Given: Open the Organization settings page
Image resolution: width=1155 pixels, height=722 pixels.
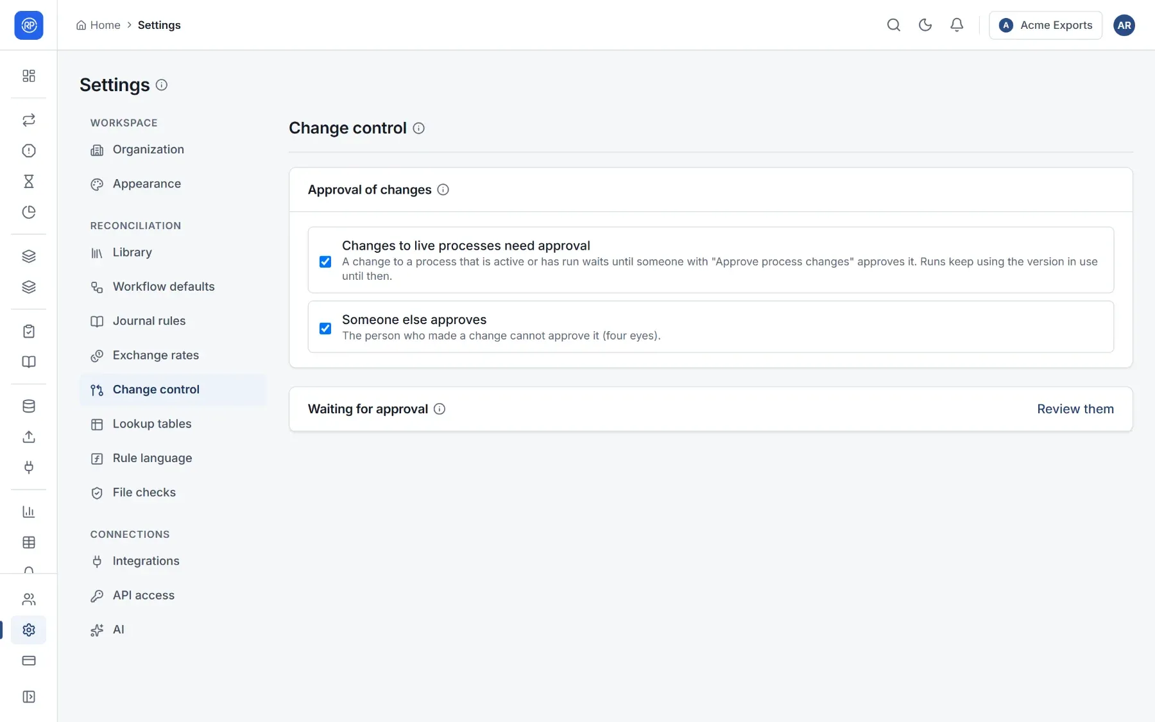Looking at the screenshot, I should tap(173, 150).
